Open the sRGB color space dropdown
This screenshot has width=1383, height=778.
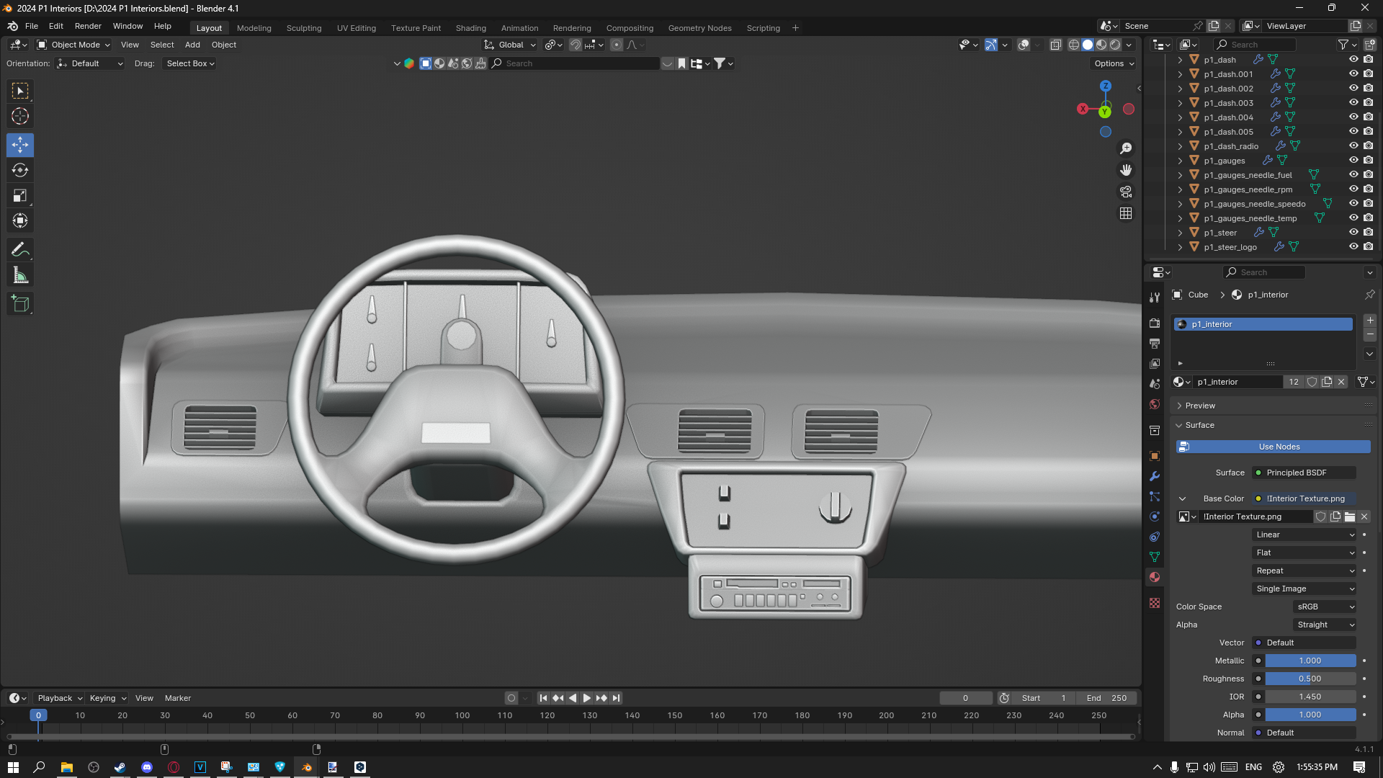coord(1325,607)
